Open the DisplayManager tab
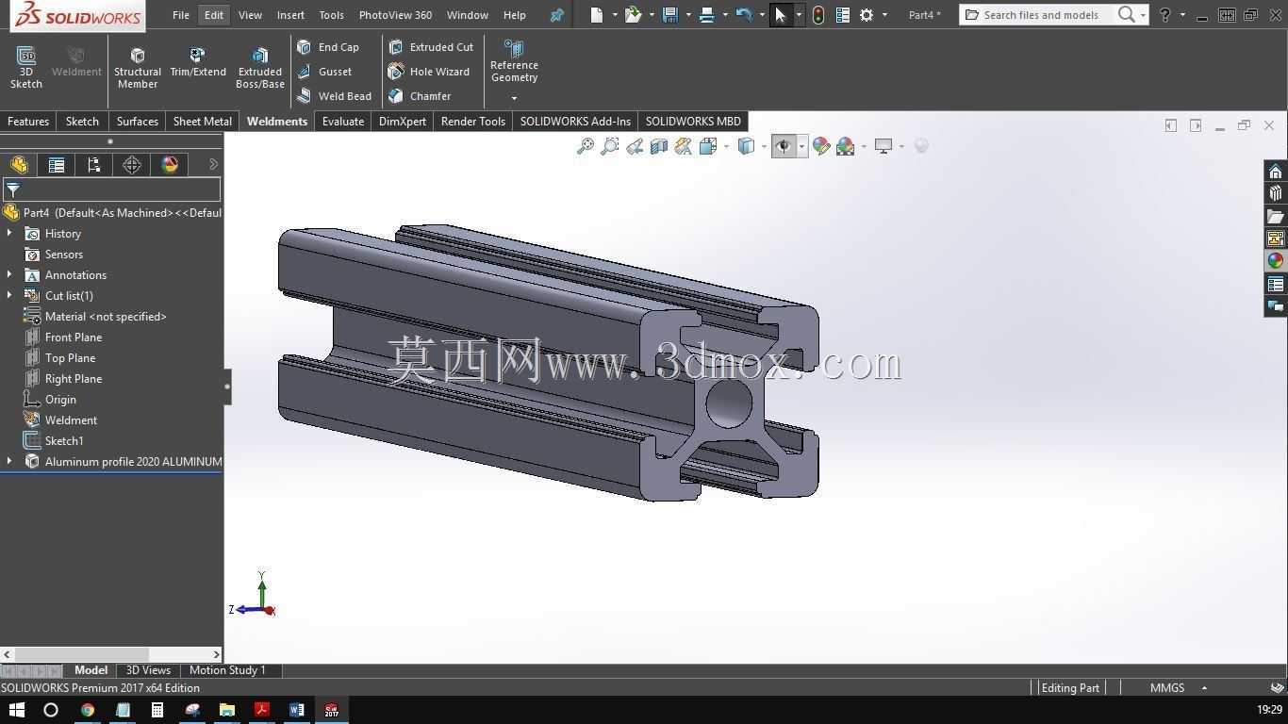Screen dimensions: 1288x724 pos(170,165)
